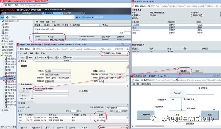Screen dimensions: 221x129
Task: Add a new browser tab with plus
Action: 85,13
